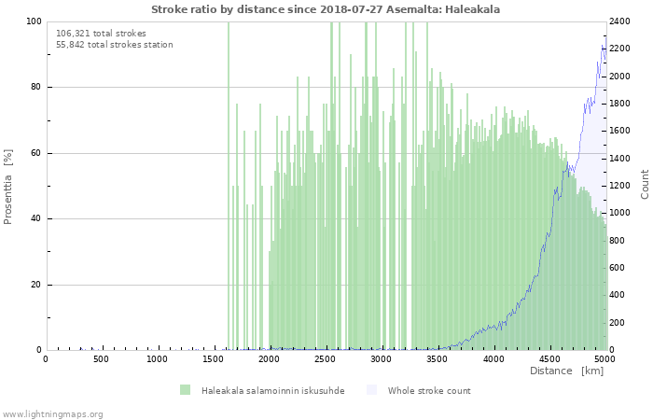Click the 100 tick on the percent axis
The width and height of the screenshot is (653, 420).
pyautogui.click(x=34, y=21)
